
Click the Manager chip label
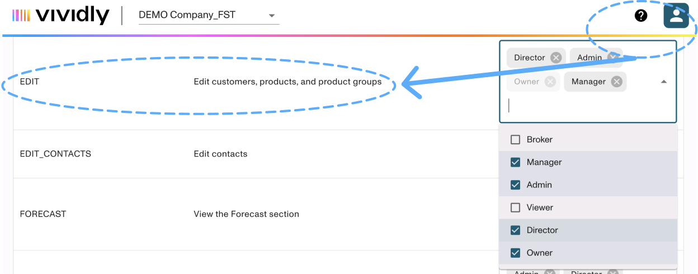588,82
